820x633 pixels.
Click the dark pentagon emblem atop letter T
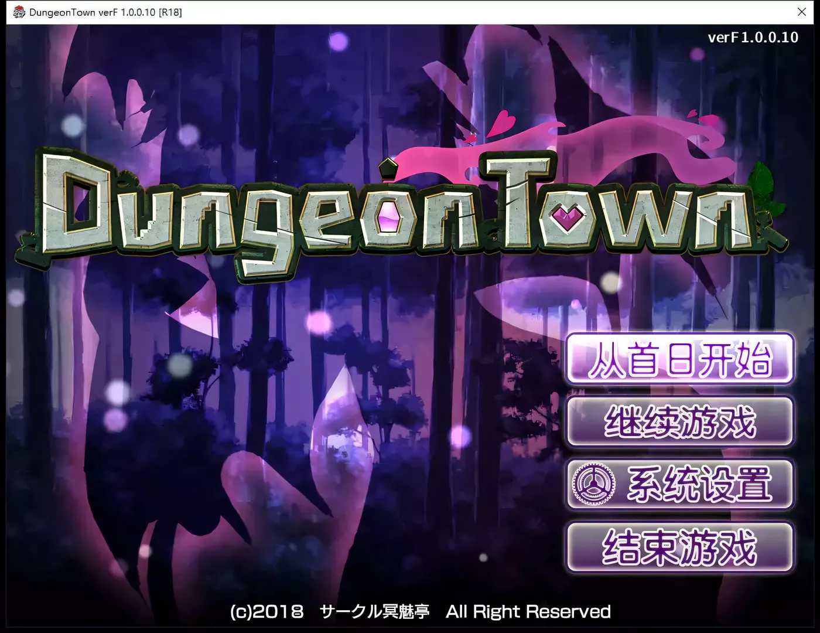(387, 168)
